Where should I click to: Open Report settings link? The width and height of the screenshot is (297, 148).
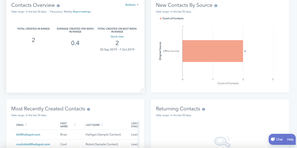click(82, 12)
